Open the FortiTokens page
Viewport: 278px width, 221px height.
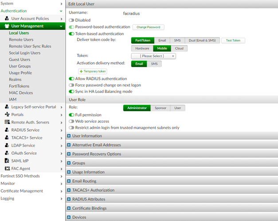tap(19, 86)
